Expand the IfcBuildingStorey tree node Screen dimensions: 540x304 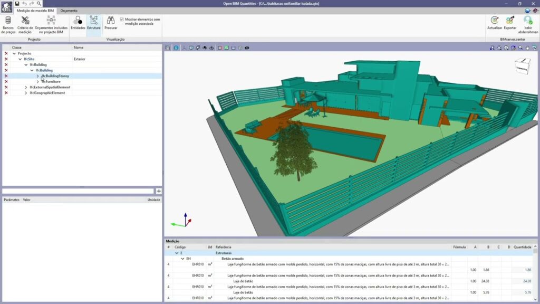point(37,76)
